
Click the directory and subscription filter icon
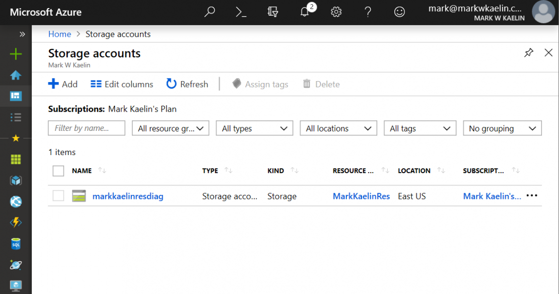273,12
